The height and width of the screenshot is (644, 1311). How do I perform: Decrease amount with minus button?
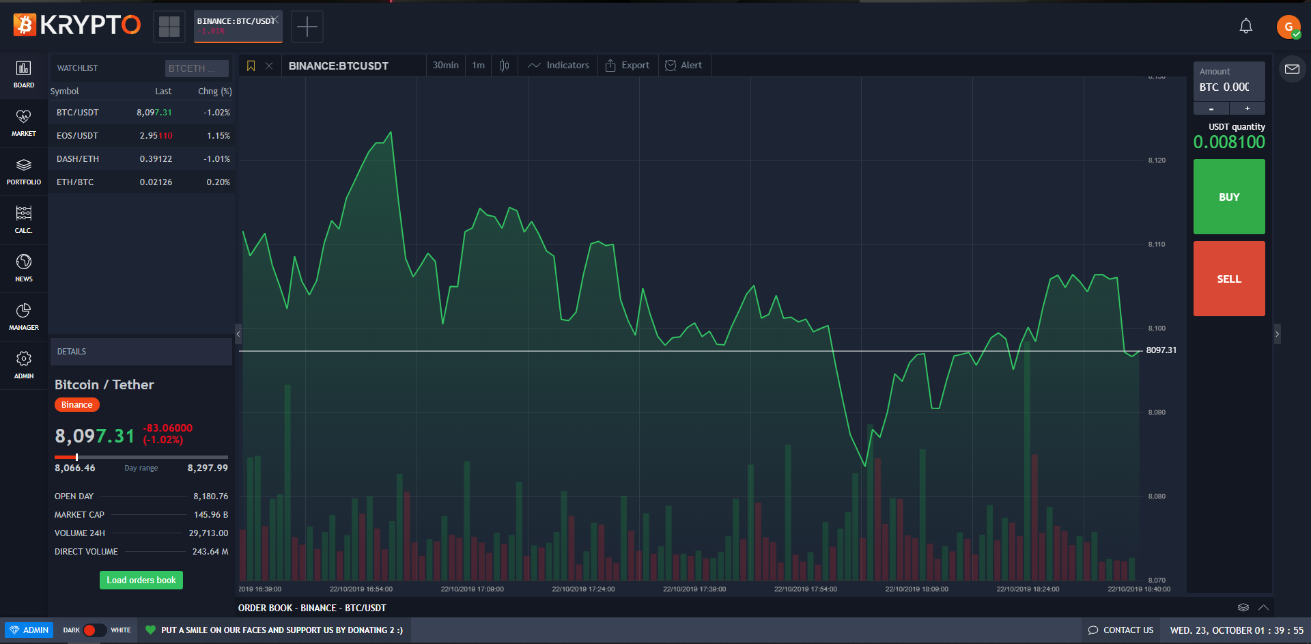1211,109
